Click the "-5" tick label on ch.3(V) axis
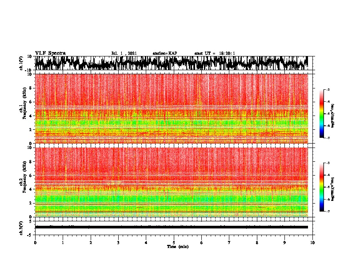This screenshot has width=352, height=272. (30, 235)
